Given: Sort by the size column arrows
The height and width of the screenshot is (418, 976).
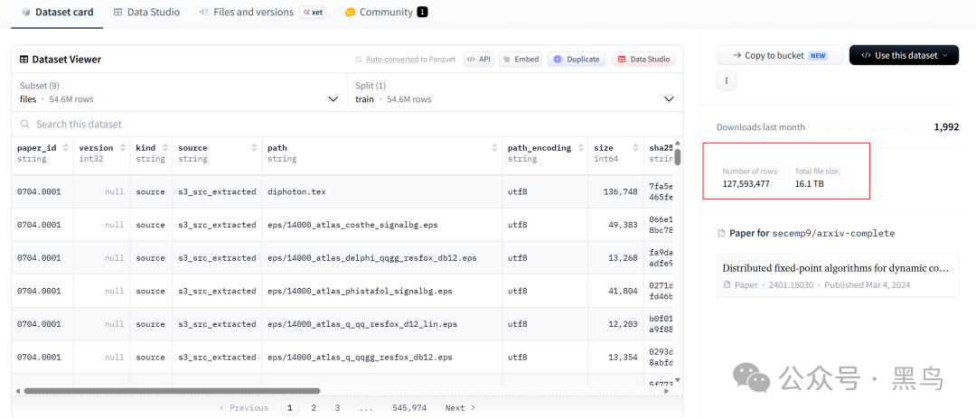Looking at the screenshot, I should 635,148.
